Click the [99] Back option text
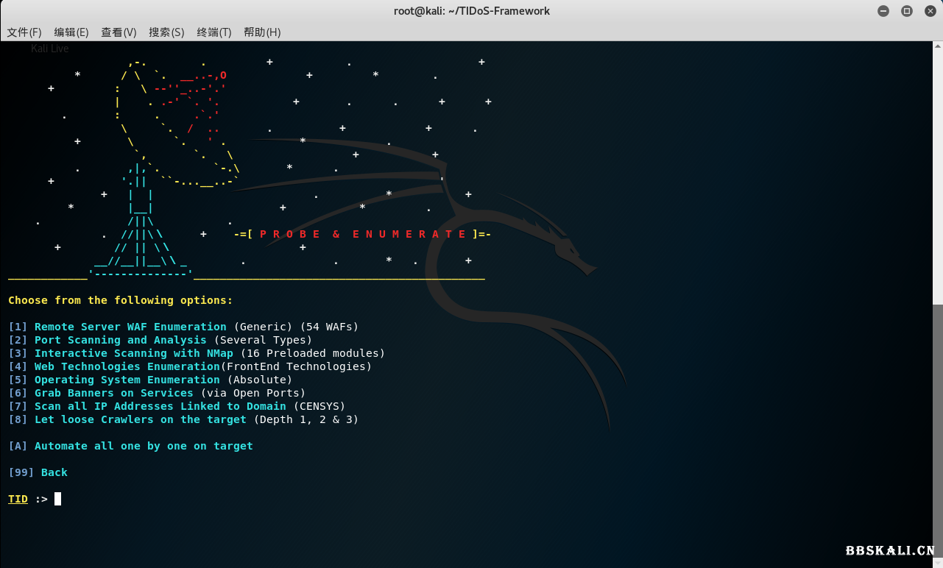The width and height of the screenshot is (943, 568). 38,472
